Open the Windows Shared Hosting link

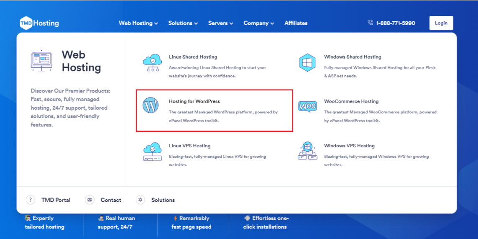[x=353, y=57]
